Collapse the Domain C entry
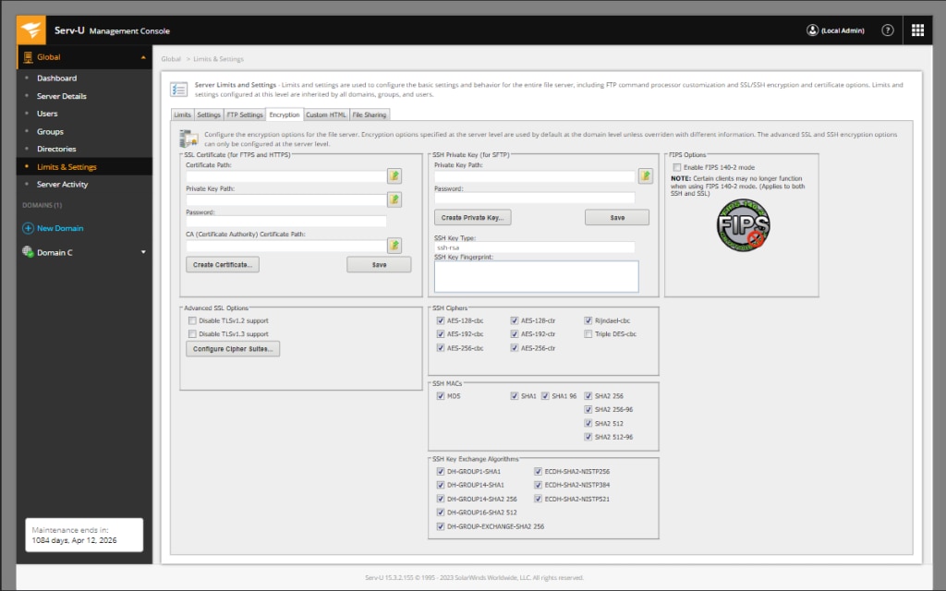 click(x=143, y=250)
